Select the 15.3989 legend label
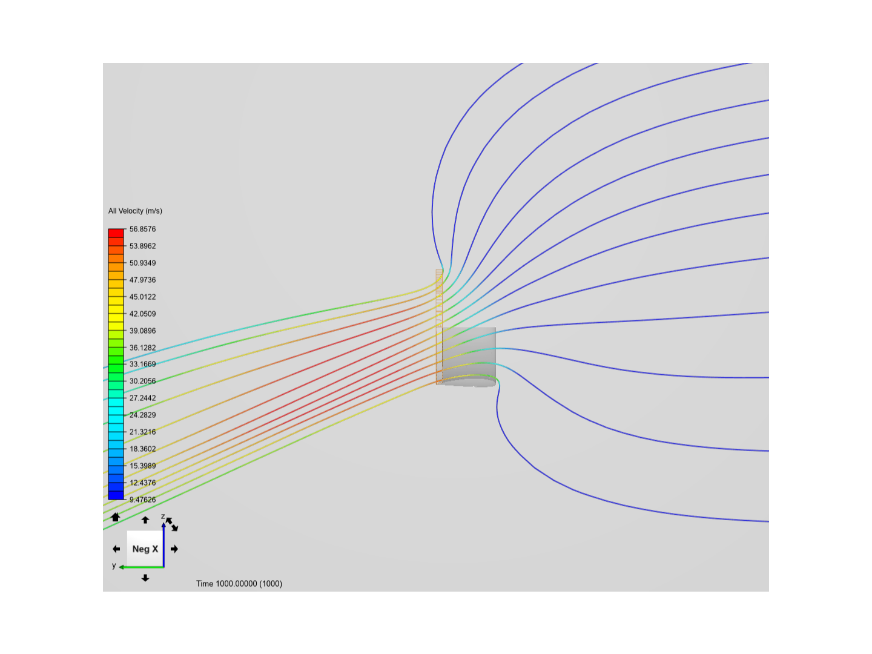 (142, 466)
